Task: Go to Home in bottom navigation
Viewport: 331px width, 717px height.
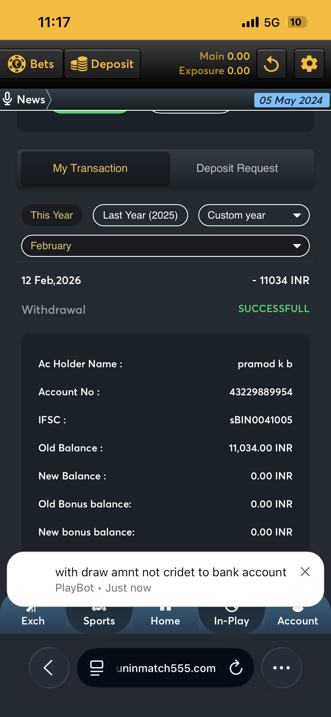Action: tap(165, 620)
